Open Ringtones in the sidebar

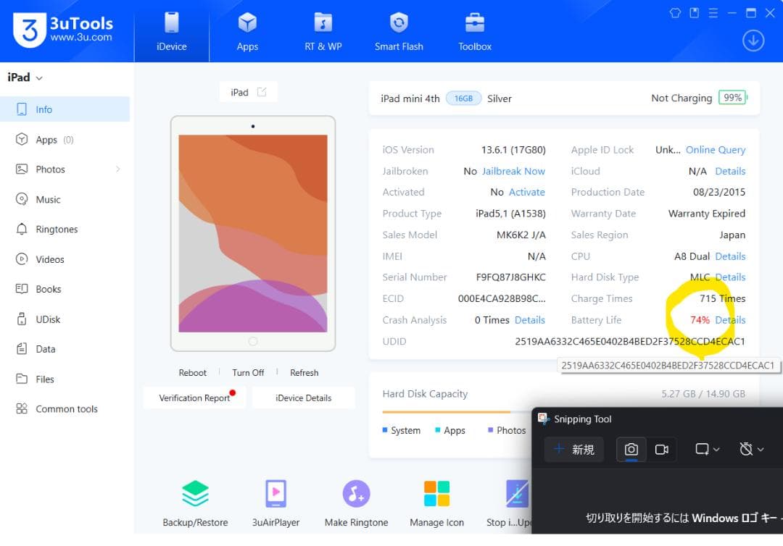pos(65,230)
